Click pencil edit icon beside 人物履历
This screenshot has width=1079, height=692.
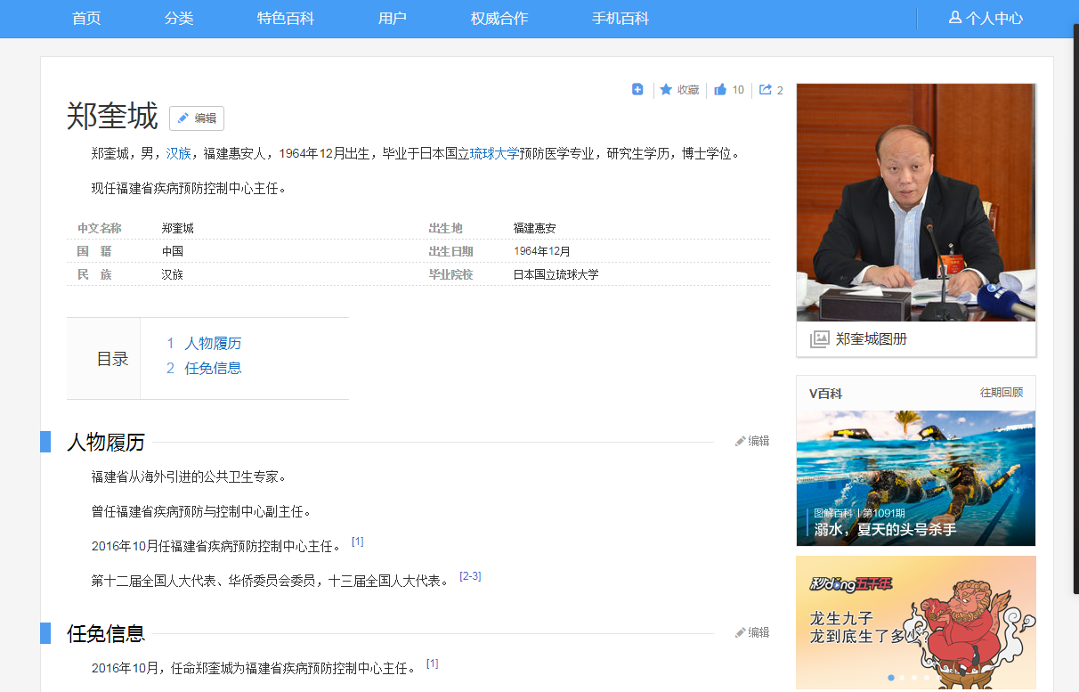coord(740,441)
